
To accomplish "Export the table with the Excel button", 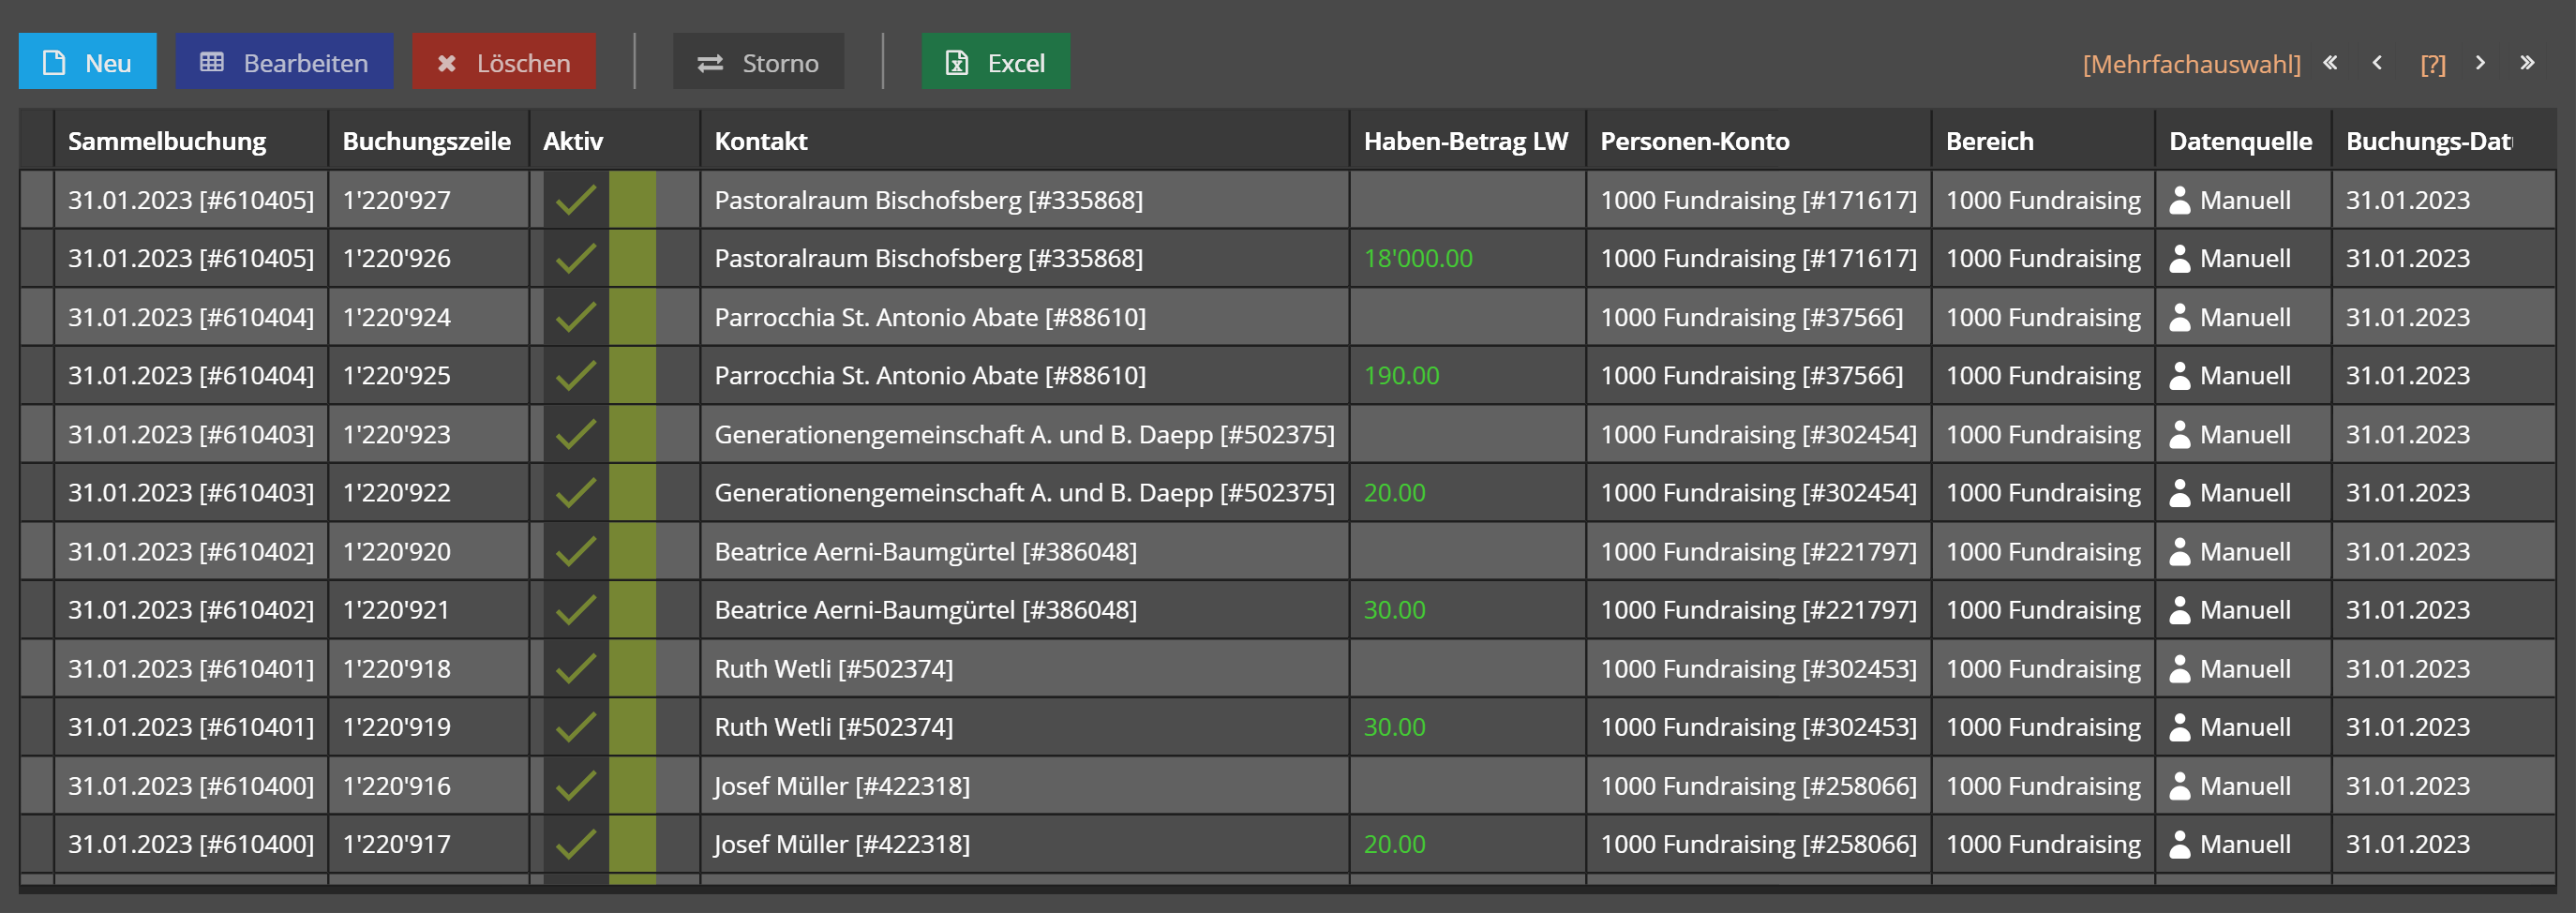I will coord(995,62).
